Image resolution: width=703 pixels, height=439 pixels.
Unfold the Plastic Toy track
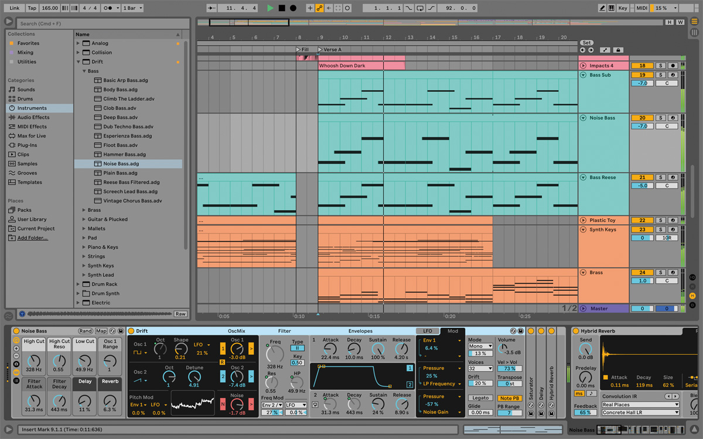click(x=583, y=221)
